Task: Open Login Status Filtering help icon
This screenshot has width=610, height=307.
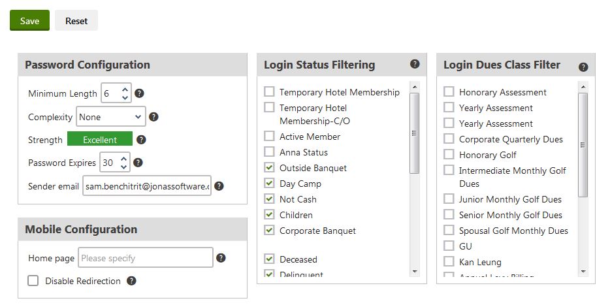Action: [x=415, y=64]
